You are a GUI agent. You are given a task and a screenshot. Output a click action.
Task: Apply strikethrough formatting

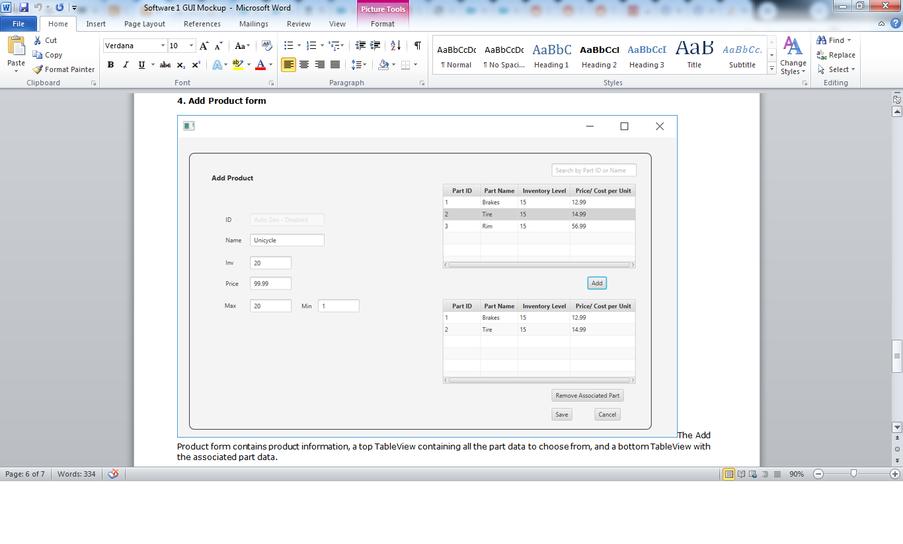pos(165,64)
